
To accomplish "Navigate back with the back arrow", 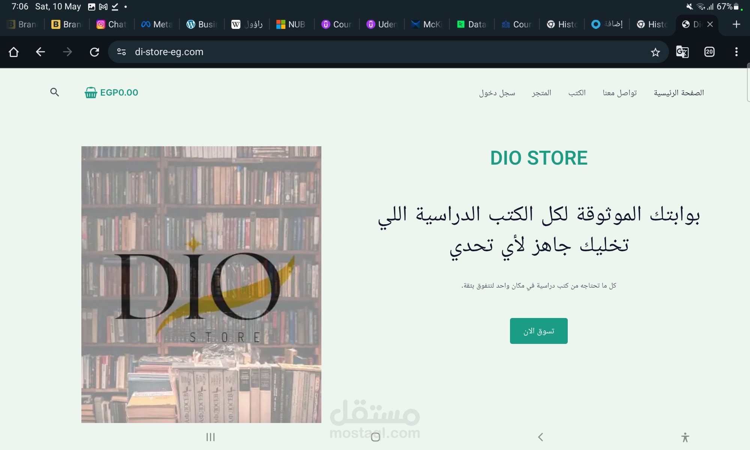I will pyautogui.click(x=40, y=52).
